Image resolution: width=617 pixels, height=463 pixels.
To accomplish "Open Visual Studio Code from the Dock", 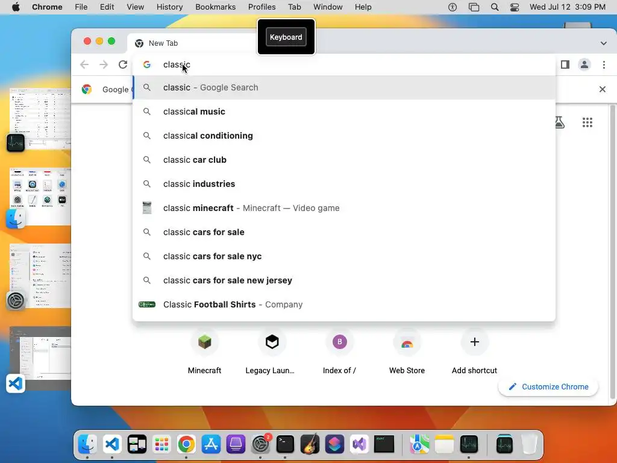I will point(112,444).
